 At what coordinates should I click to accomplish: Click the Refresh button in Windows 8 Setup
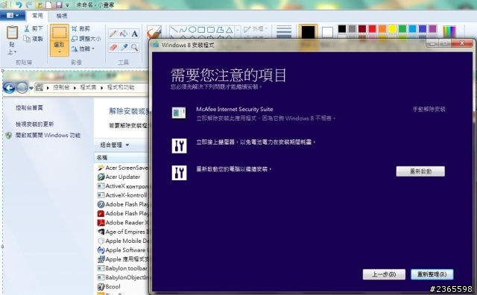(x=432, y=274)
